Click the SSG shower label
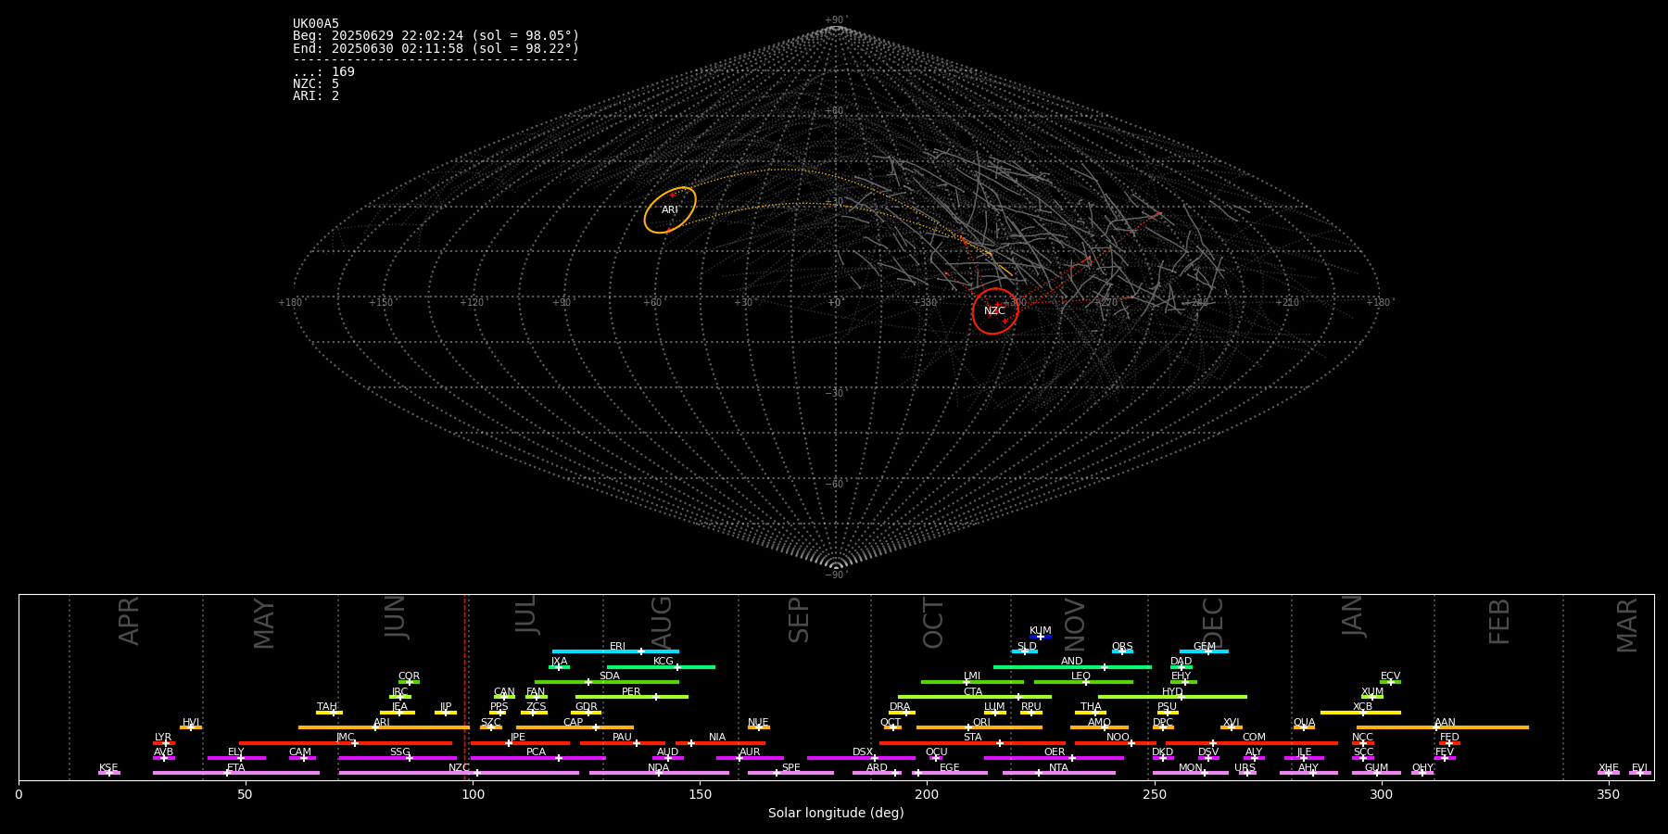Viewport: 1668px width, 834px height. click(x=399, y=752)
